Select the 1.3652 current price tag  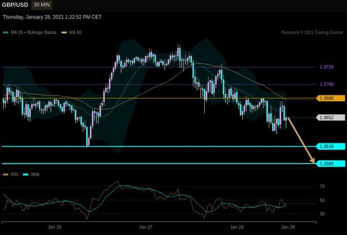click(x=331, y=117)
